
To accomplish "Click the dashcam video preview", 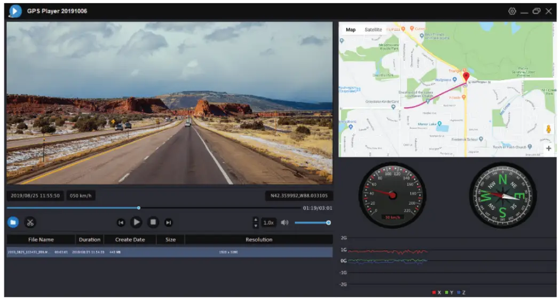I will (x=170, y=103).
